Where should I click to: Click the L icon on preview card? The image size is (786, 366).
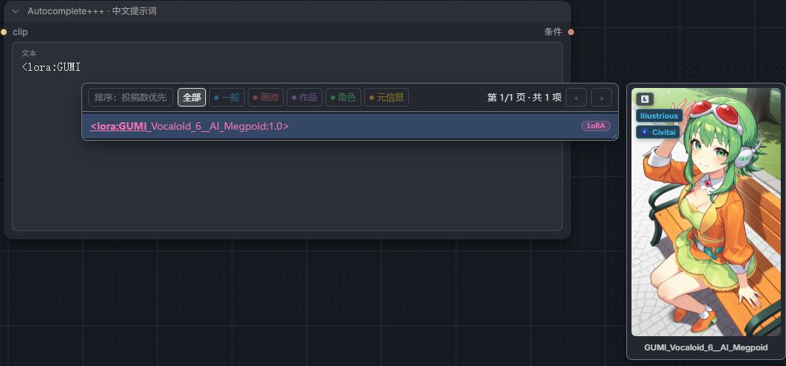click(645, 99)
